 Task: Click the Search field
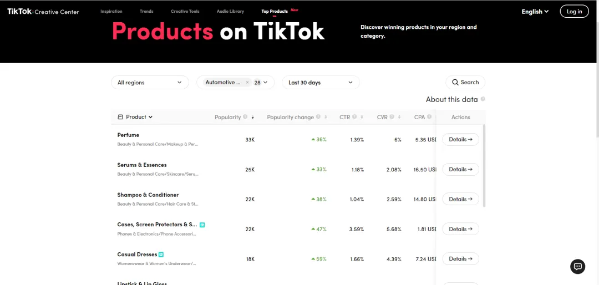coord(465,82)
